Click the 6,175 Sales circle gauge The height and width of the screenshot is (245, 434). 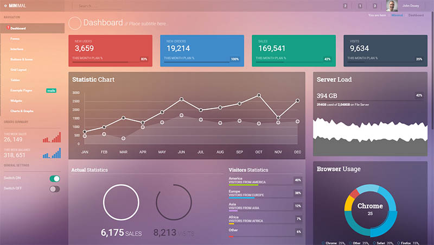[x=121, y=203]
